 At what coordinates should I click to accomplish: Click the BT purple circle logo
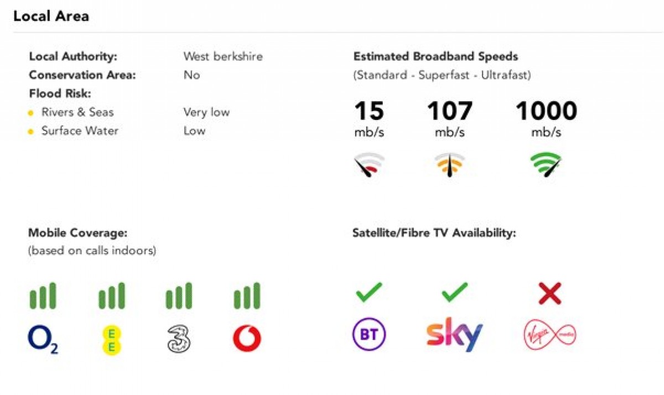tap(369, 335)
